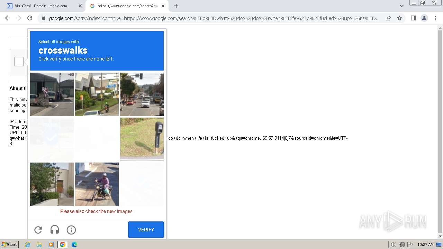Image resolution: width=443 pixels, height=249 pixels.
Task: Open Action Center flag tray icon
Action: click(x=410, y=245)
